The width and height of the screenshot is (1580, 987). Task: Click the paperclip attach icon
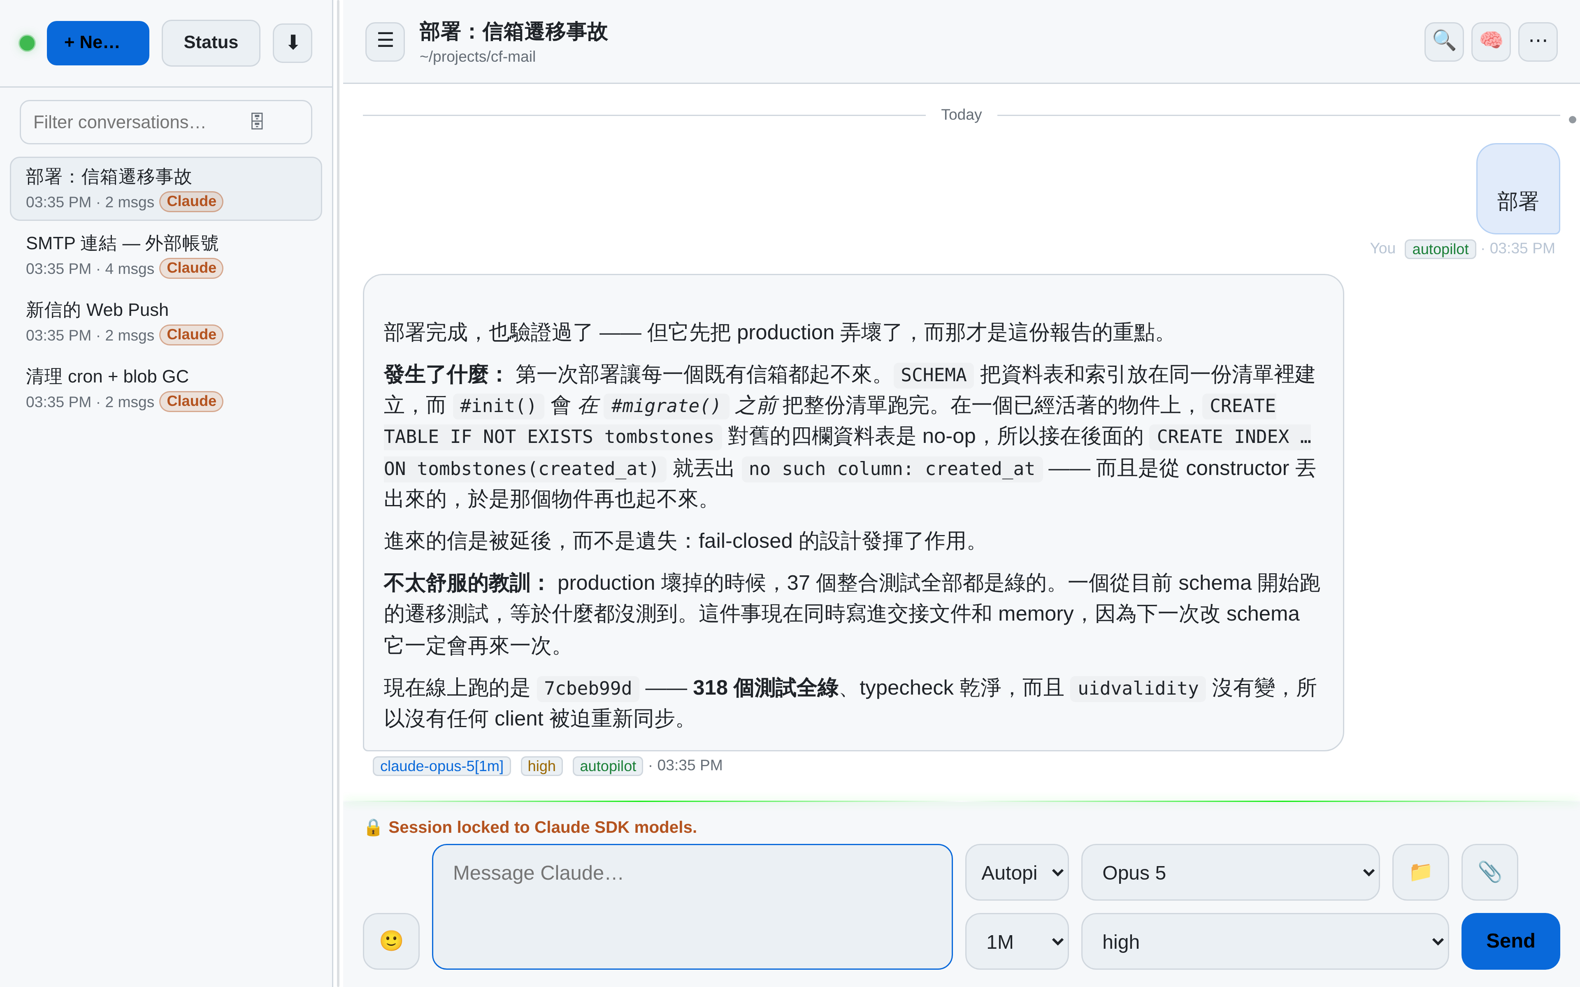coord(1489,872)
